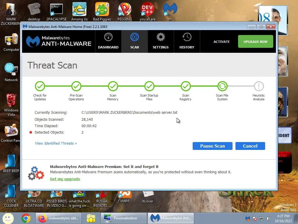This screenshot has width=298, height=224.
Task: Click the red Detected Objects indicator dot
Action: point(31,132)
